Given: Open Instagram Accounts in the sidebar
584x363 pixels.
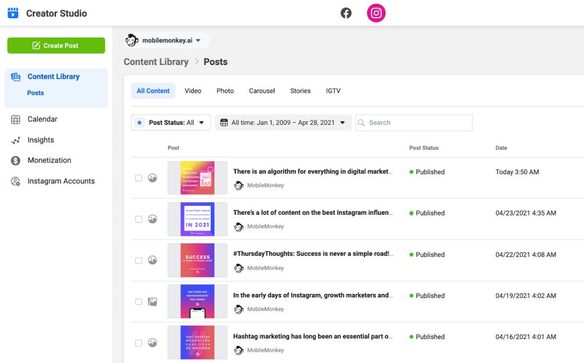Looking at the screenshot, I should tap(61, 181).
